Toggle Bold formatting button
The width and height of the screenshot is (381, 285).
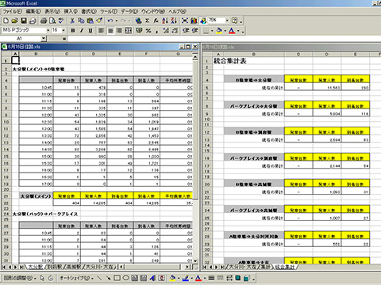point(73,31)
